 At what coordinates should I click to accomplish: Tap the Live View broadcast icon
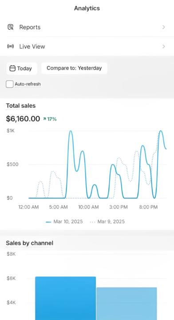coord(10,46)
